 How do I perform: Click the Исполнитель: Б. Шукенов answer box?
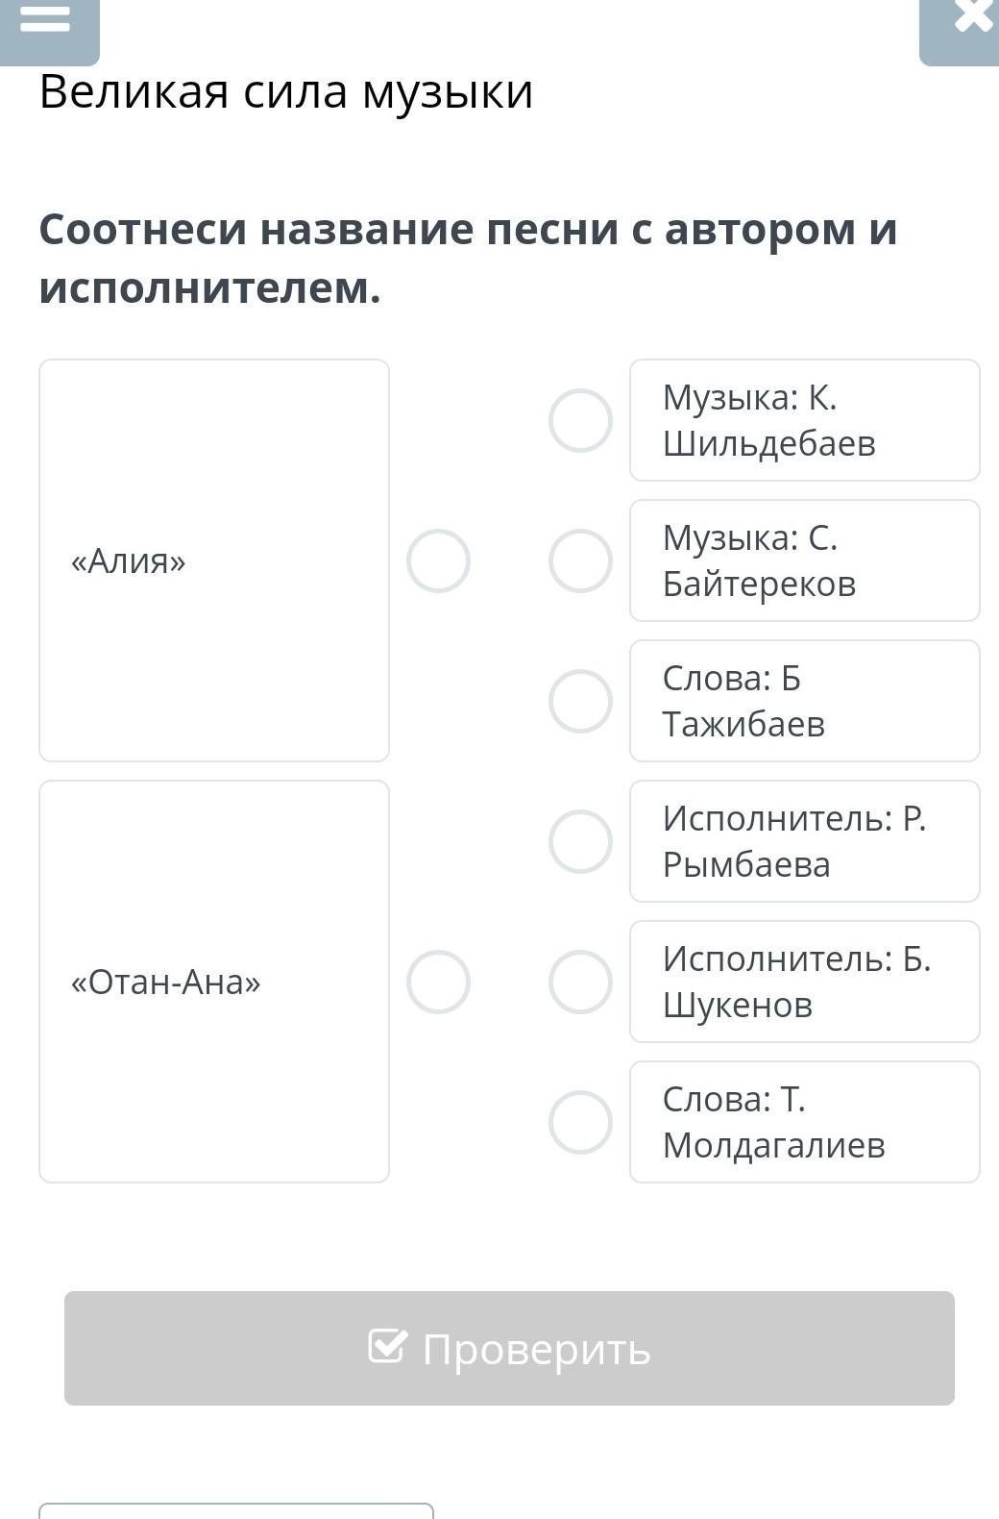pos(804,982)
